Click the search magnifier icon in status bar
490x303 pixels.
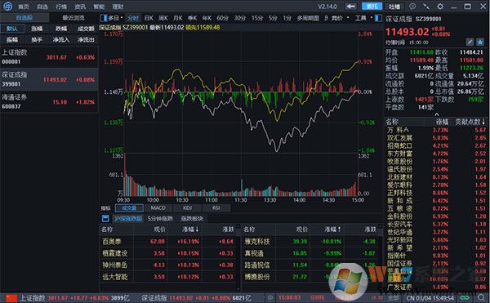(481, 298)
